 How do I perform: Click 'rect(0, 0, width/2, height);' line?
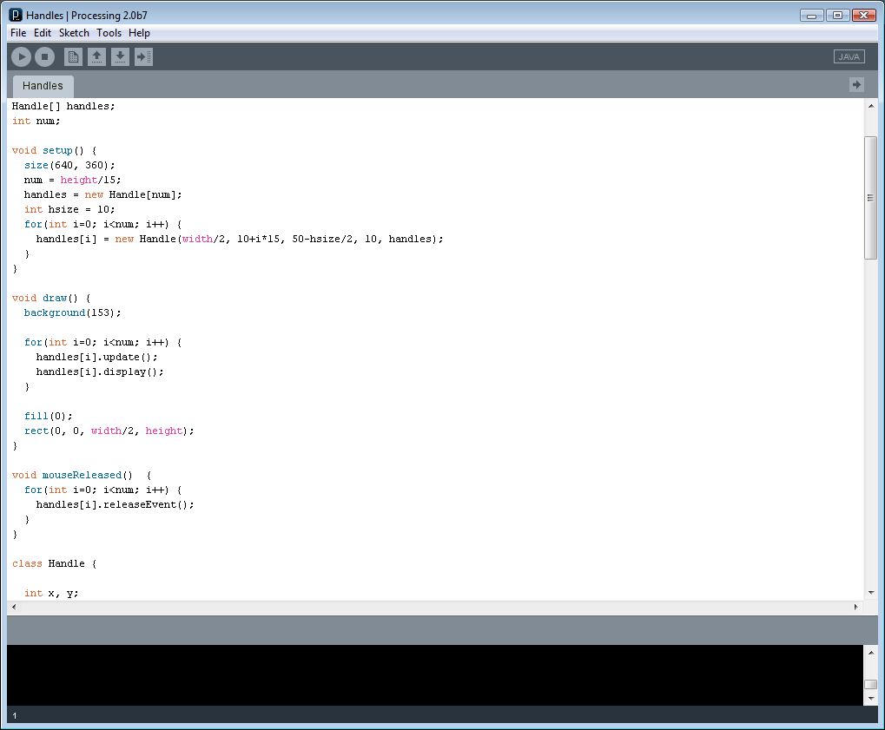pyautogui.click(x=109, y=431)
